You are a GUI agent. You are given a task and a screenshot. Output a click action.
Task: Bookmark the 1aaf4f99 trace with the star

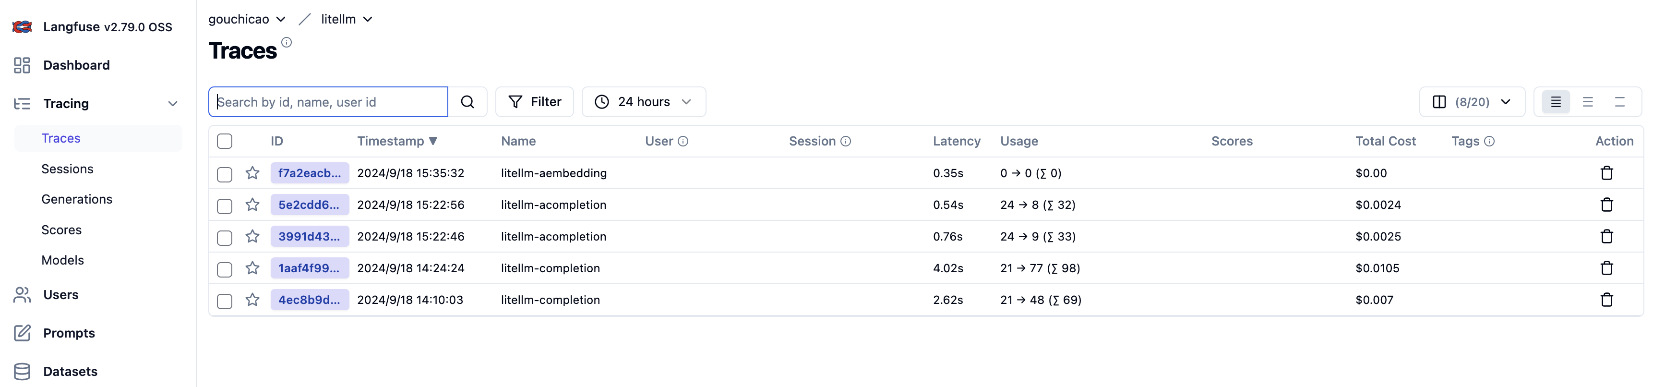(x=252, y=268)
